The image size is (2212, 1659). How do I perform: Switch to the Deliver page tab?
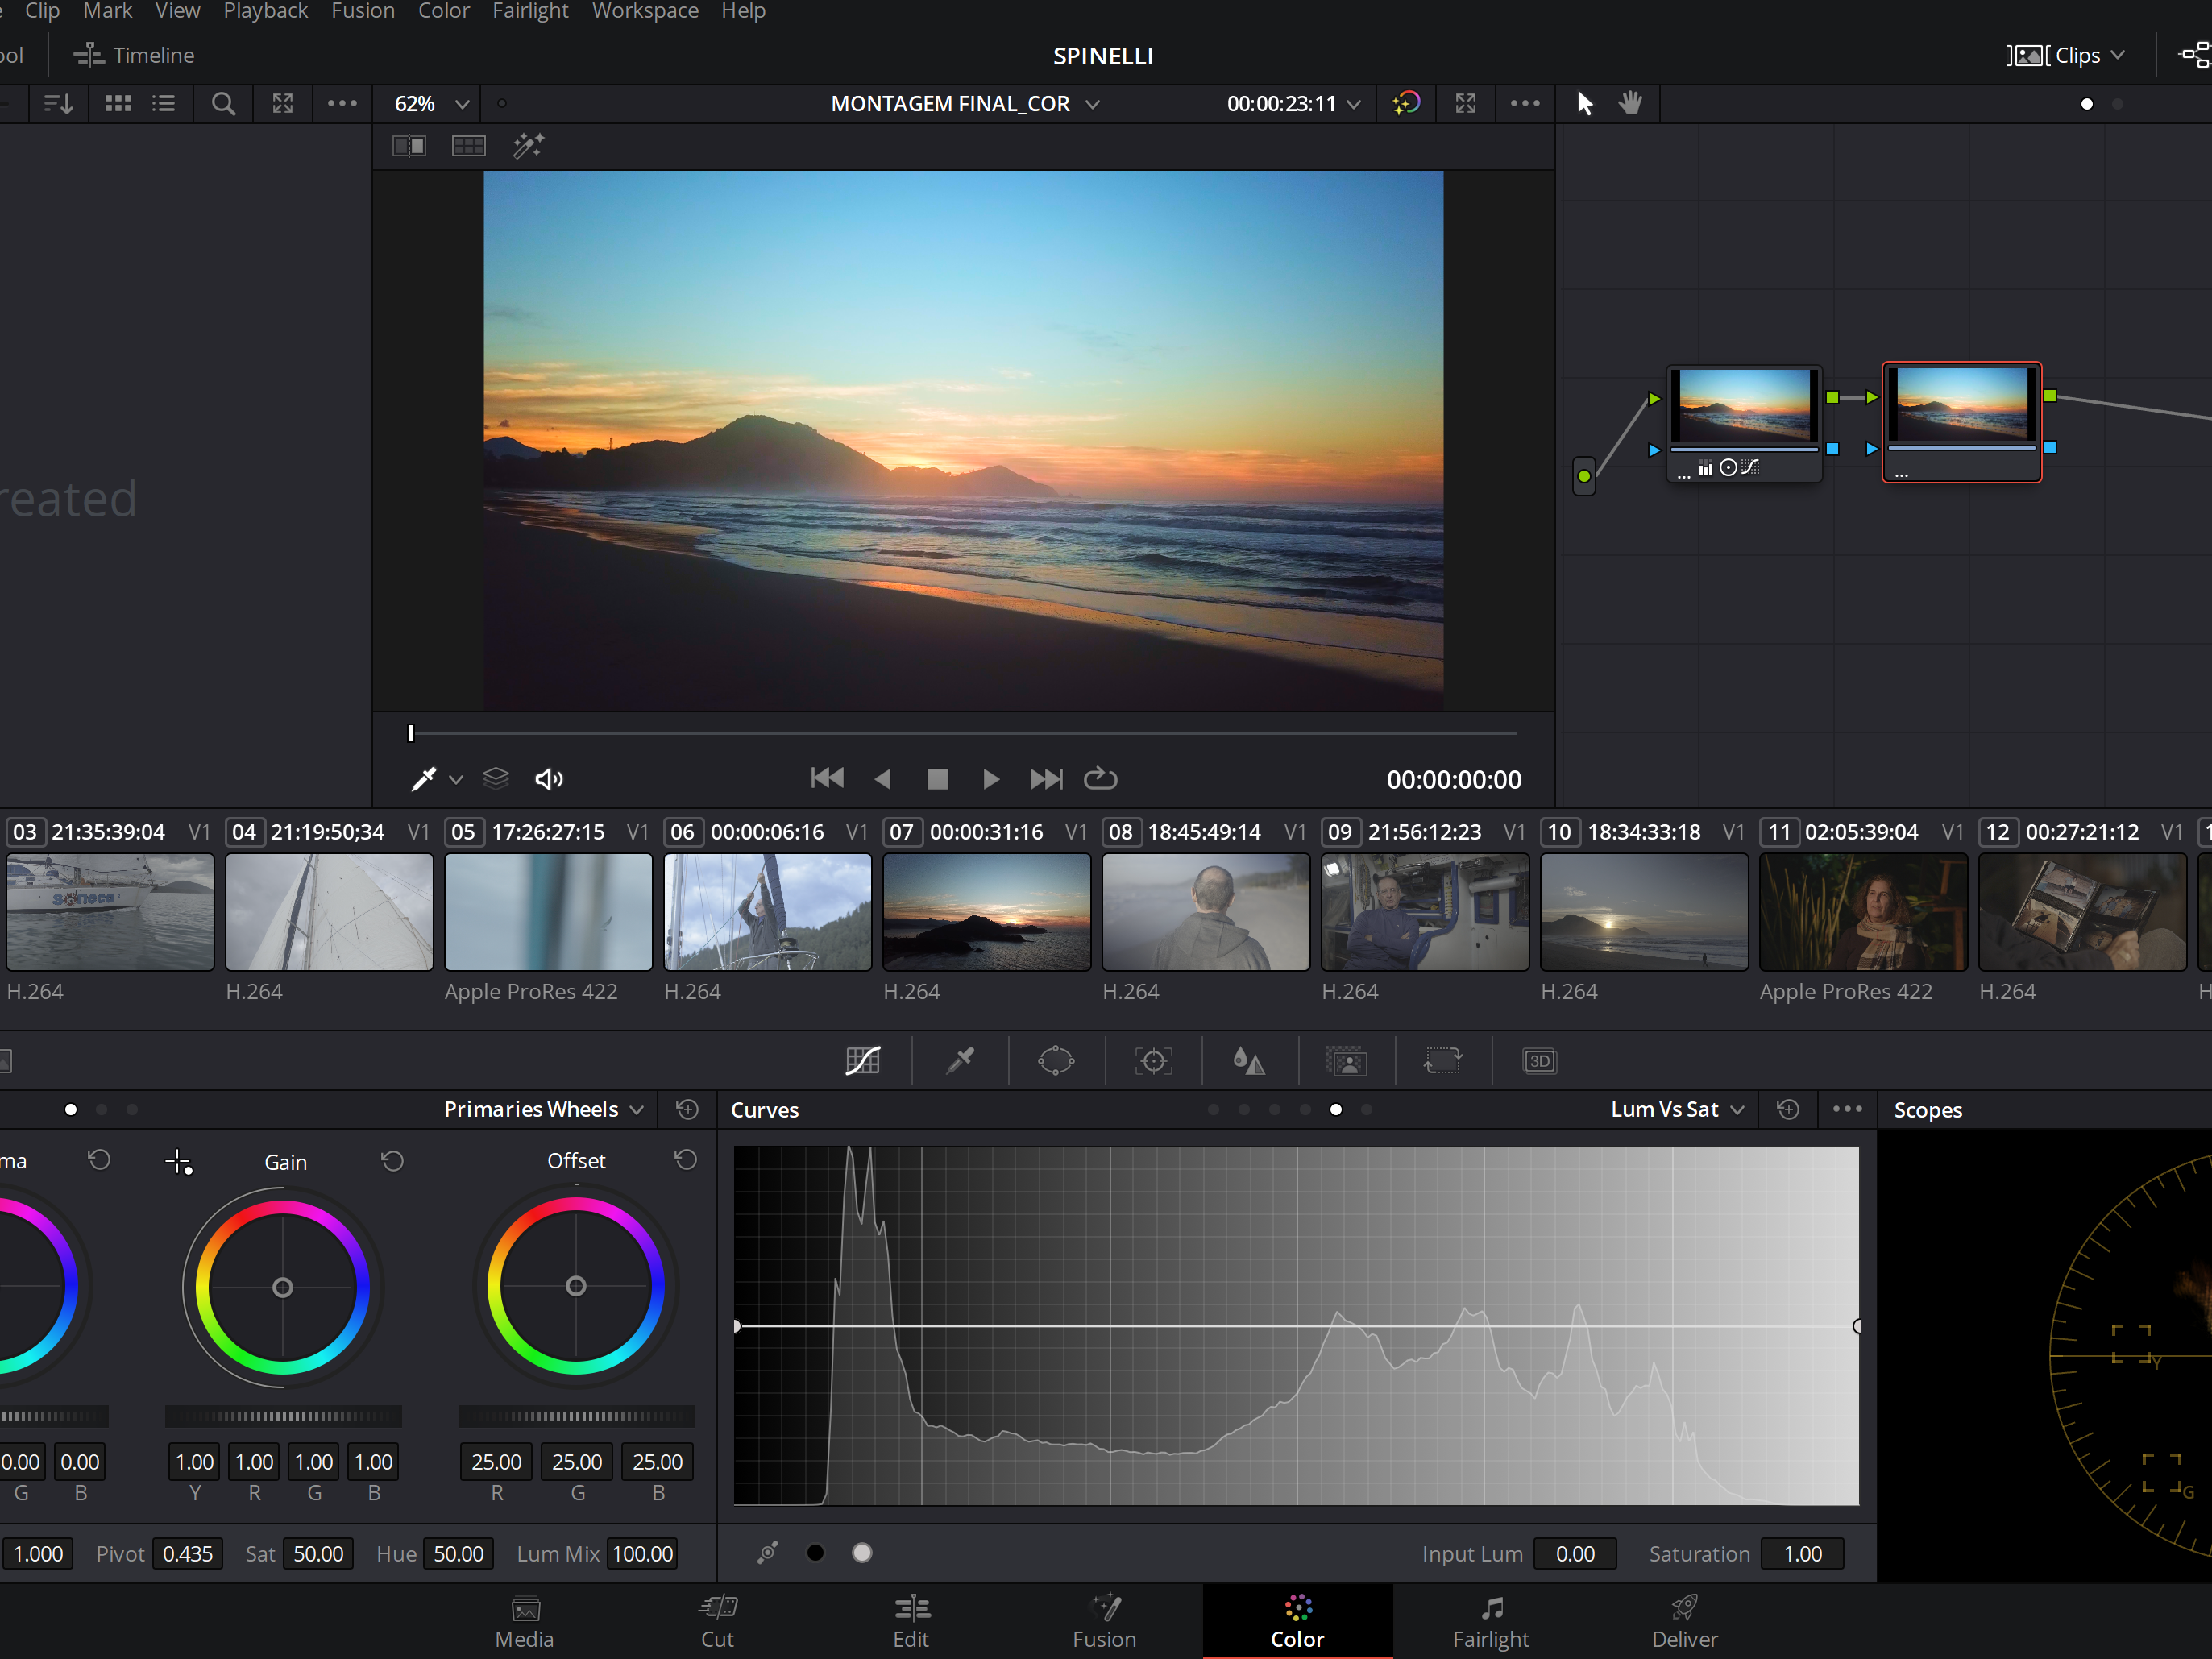[1684, 1621]
